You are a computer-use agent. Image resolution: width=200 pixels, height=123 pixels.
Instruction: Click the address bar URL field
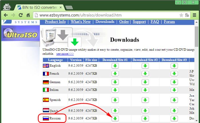[100, 15]
